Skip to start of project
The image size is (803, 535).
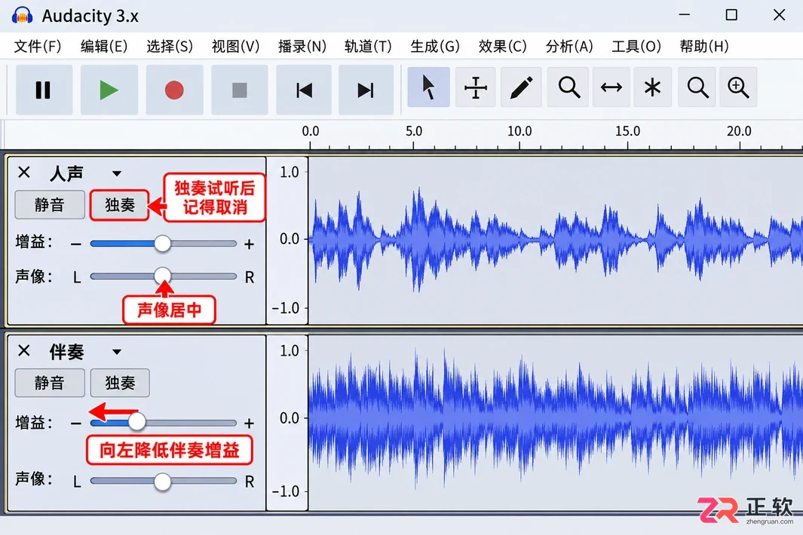tap(304, 90)
